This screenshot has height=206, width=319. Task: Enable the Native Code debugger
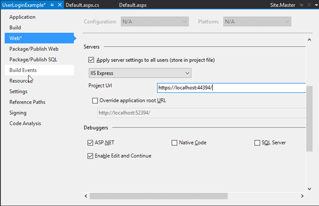[x=174, y=143]
